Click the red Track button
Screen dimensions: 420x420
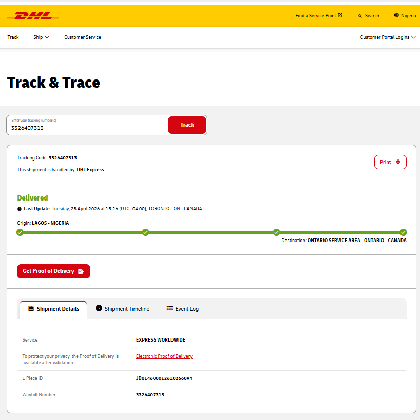click(187, 125)
